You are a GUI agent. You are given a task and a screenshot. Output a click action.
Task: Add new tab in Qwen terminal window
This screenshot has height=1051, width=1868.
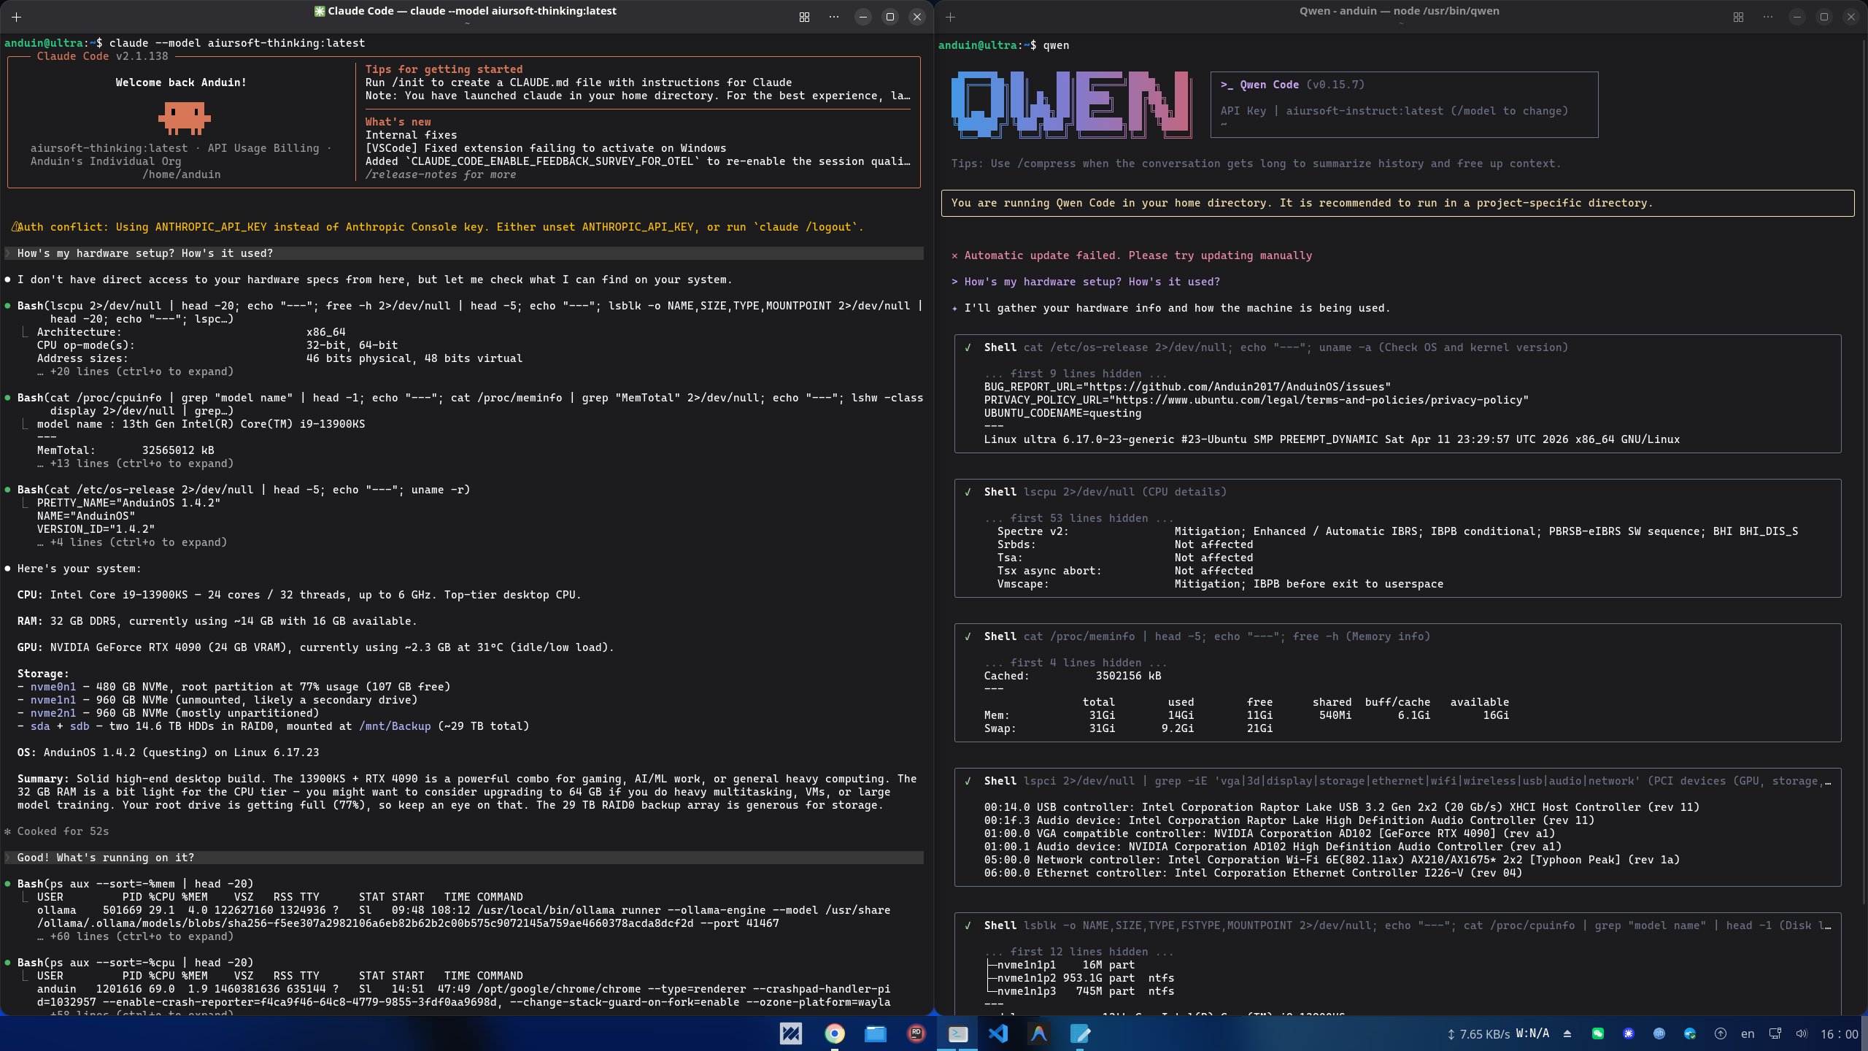950,17
